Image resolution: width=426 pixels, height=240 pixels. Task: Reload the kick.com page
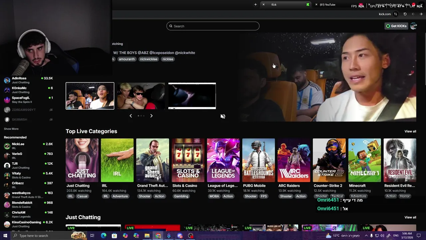tap(405, 14)
